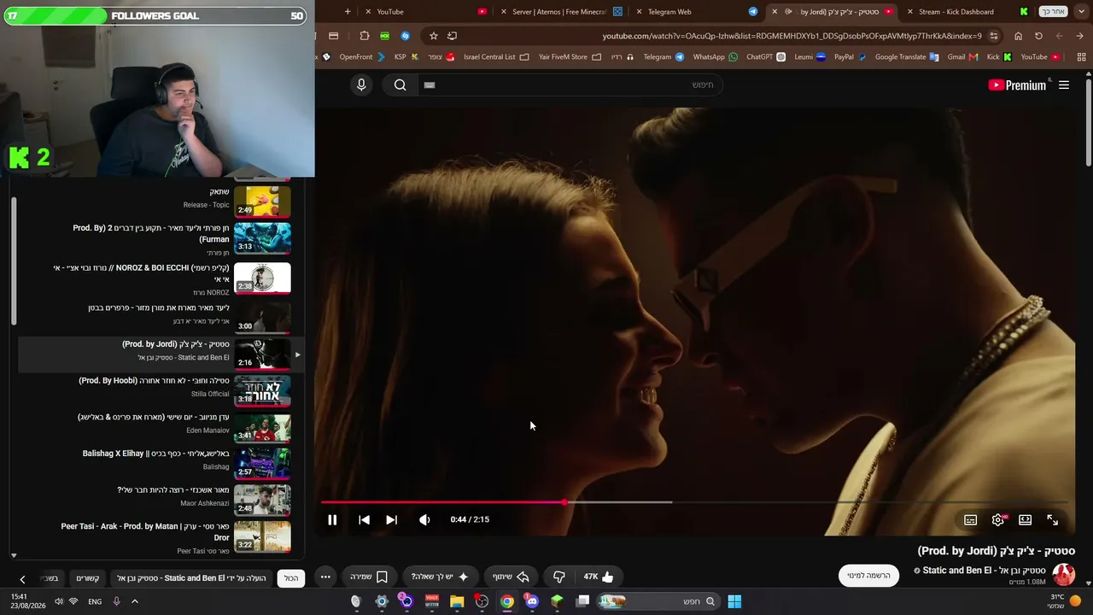The height and width of the screenshot is (615, 1093).
Task: Switch to the Server | Aternos tab
Action: point(560,12)
